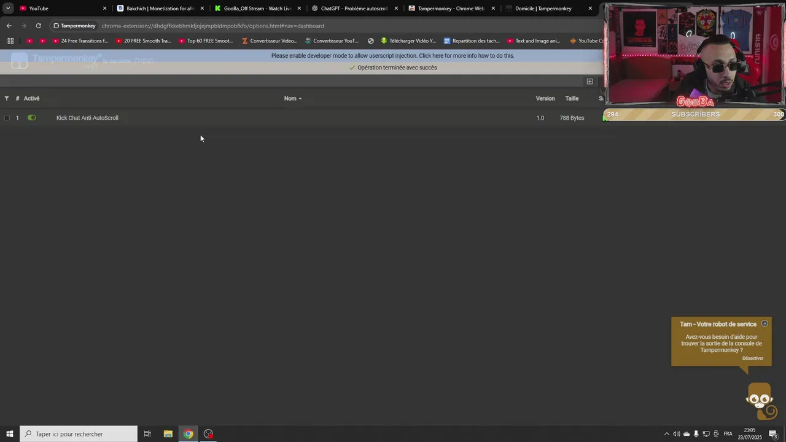Switch to Tampermonkey Chrome Web Store tab
This screenshot has width=786, height=442.
click(451, 9)
